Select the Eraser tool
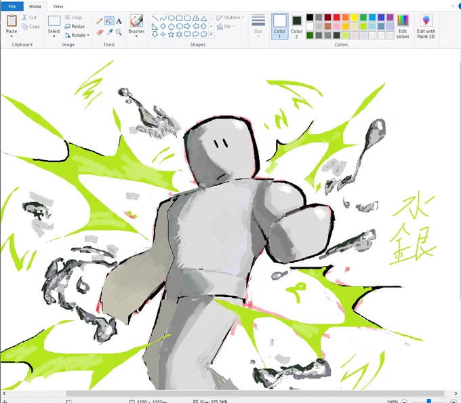This screenshot has height=403, width=461. pyautogui.click(x=100, y=32)
